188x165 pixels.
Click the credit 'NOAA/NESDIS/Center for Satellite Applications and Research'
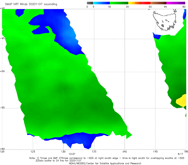coord(105,163)
